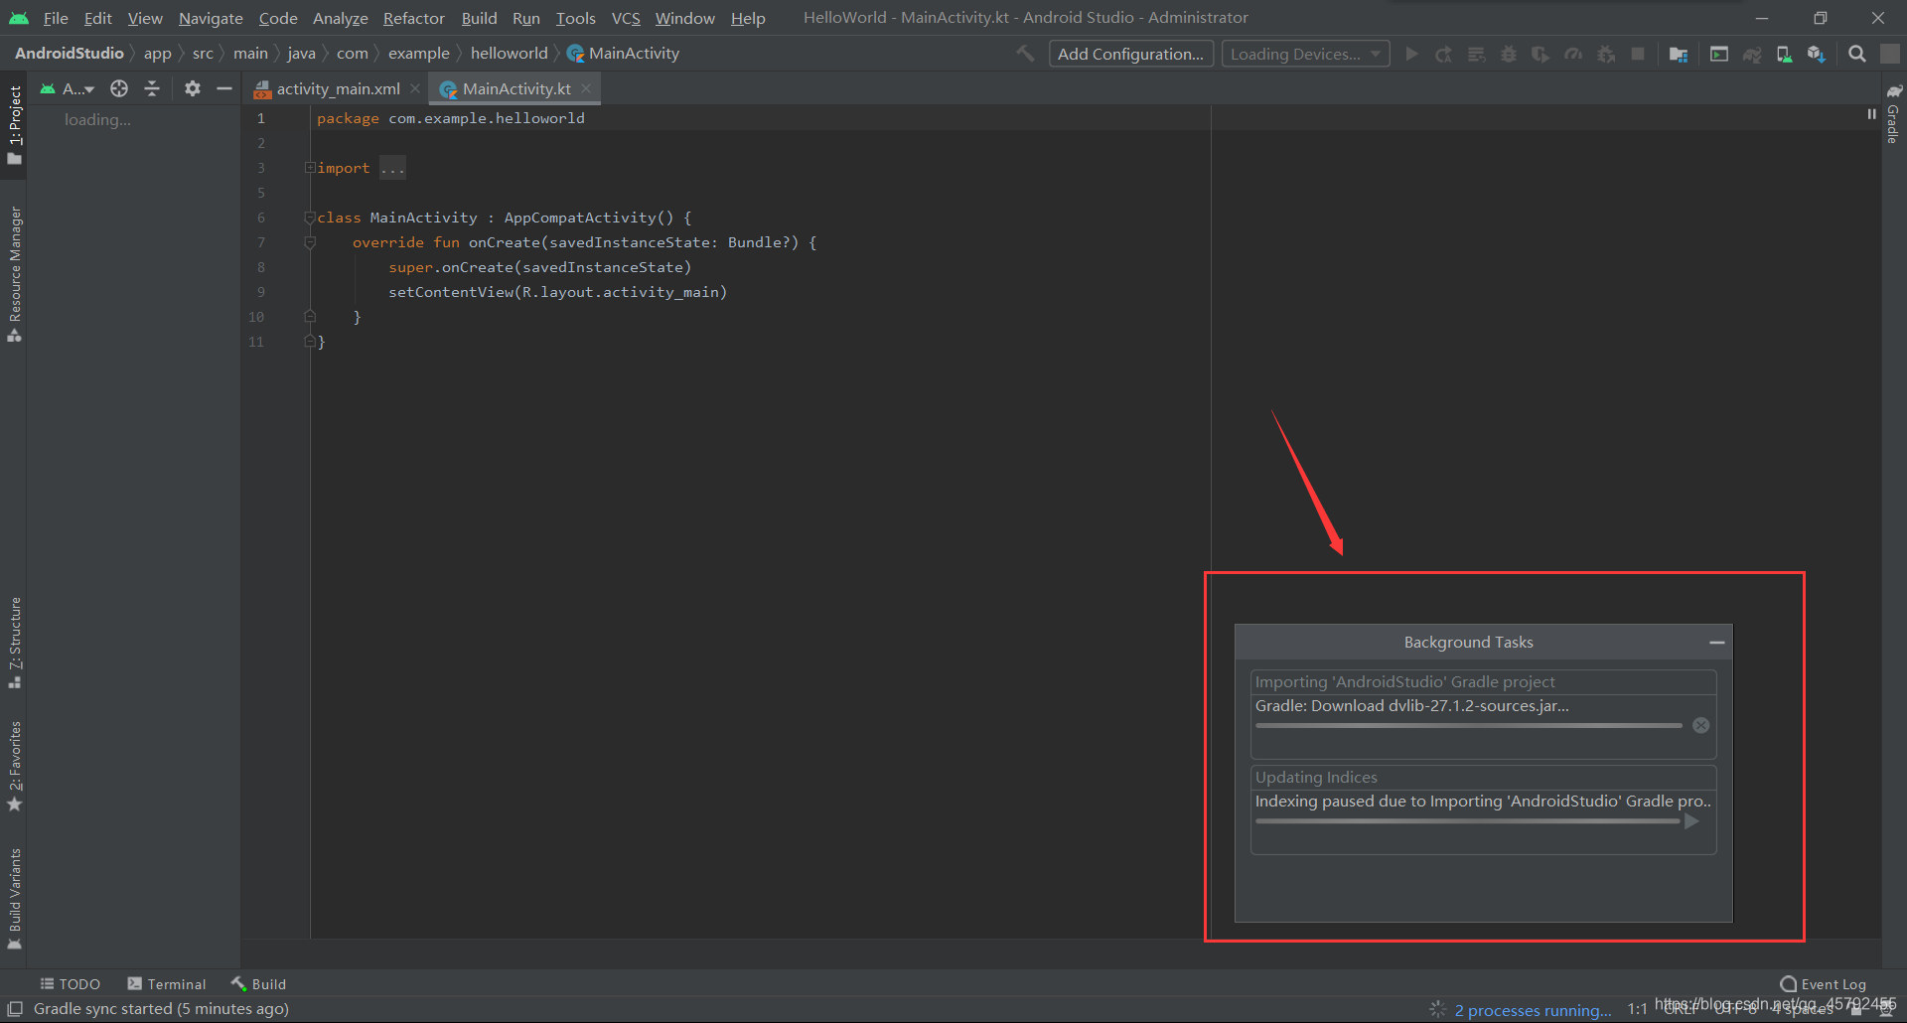
Task: Open Run Anything console icon
Action: 1719,54
